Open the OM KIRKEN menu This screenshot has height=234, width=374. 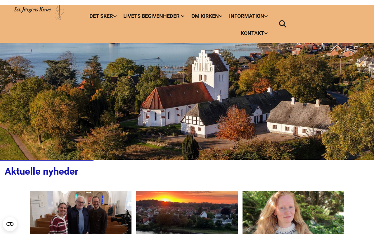point(205,16)
